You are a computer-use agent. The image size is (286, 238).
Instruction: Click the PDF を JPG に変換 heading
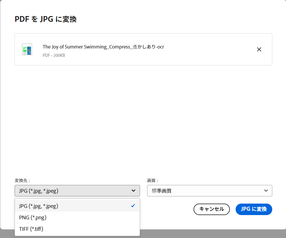[46, 19]
